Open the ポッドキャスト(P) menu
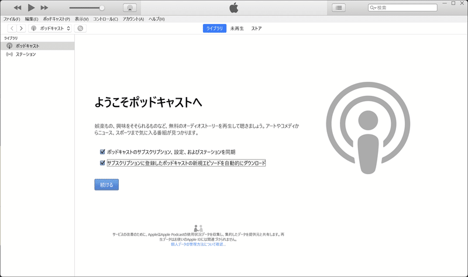468x277 pixels. coord(56,19)
